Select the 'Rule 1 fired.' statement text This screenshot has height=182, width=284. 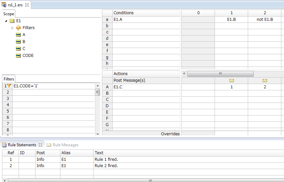(106, 159)
